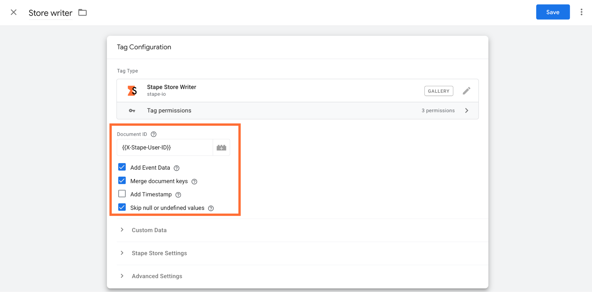Click help icon beside Add Event Data
This screenshot has height=292, width=592.
tap(177, 168)
